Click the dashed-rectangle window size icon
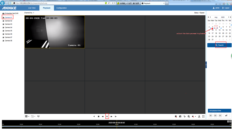Screen dimensions: 232x129 32,116
